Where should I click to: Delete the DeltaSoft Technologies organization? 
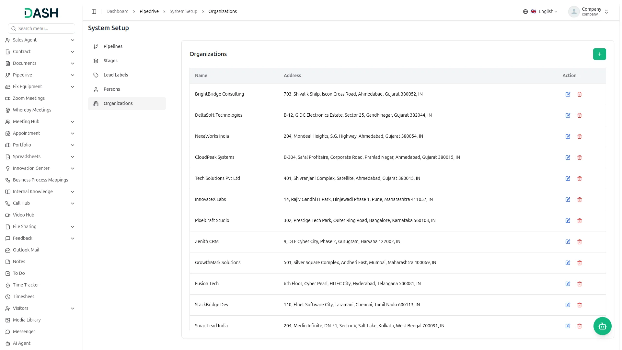pos(580,115)
